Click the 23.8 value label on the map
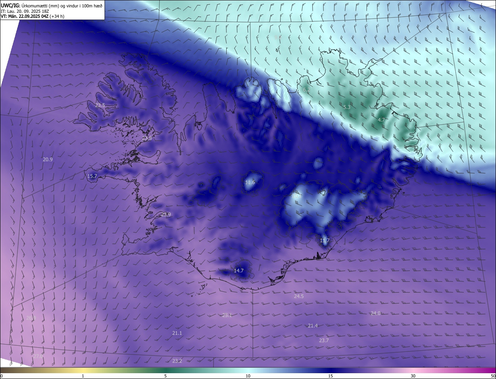This screenshot has width=496, height=379. [147, 138]
